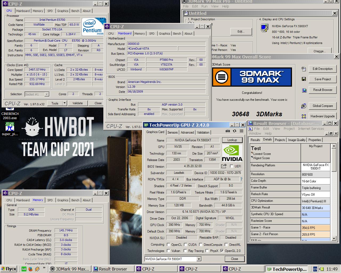The image size is (341, 273).
Task: Click the Save Project button
Action: (323, 79)
